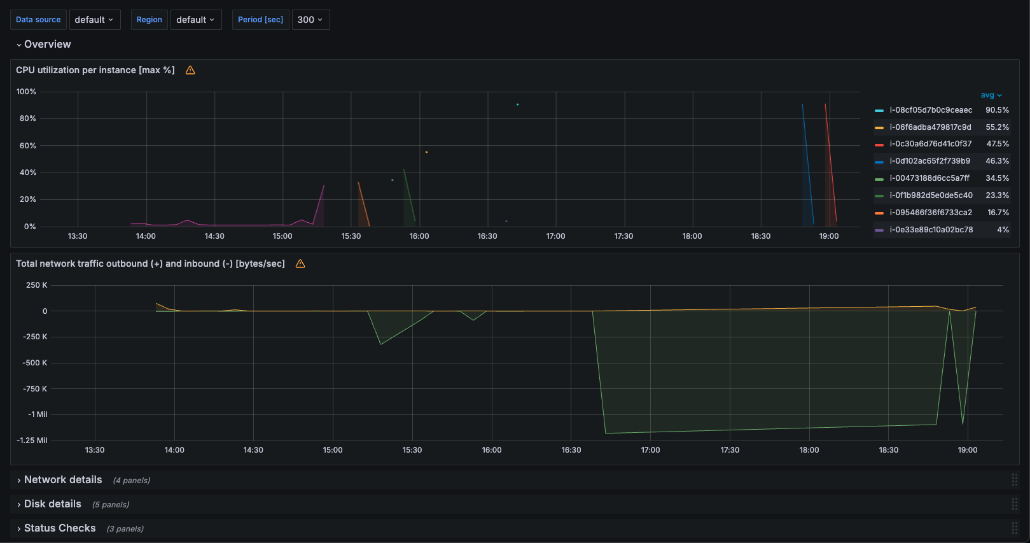Click the red color swatch for i-0c30a6d76d41c0f37
Image resolution: width=1030 pixels, height=543 pixels.
[x=879, y=145]
